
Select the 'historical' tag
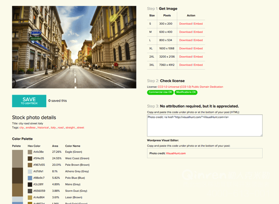click(x=43, y=128)
